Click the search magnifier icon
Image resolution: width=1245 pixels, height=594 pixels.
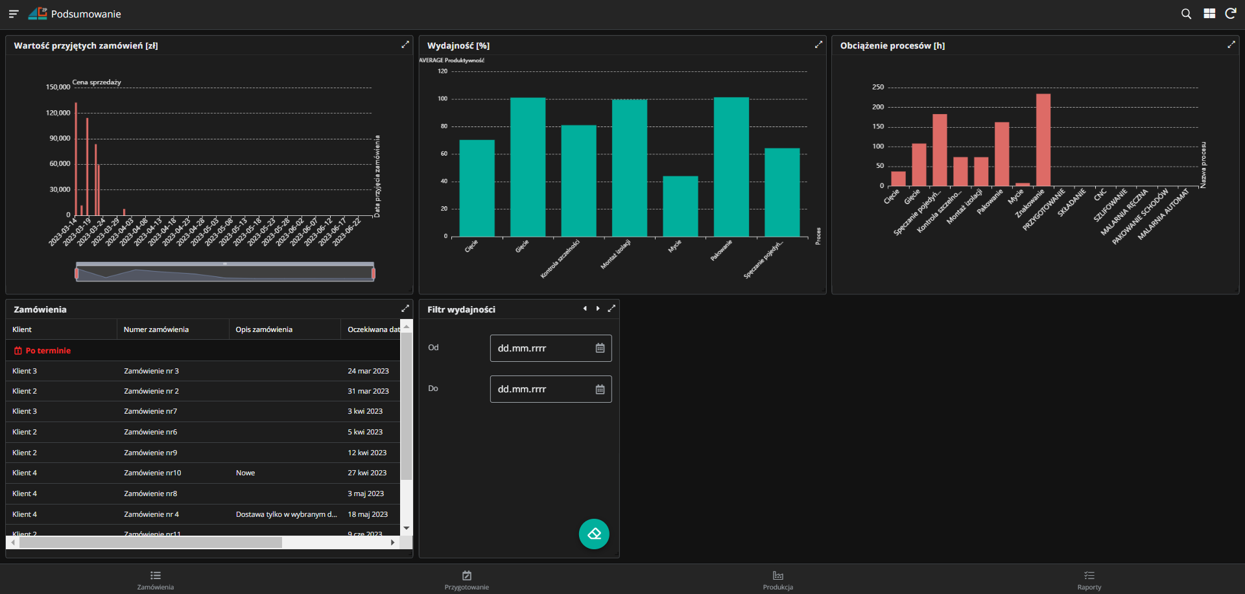(x=1186, y=14)
